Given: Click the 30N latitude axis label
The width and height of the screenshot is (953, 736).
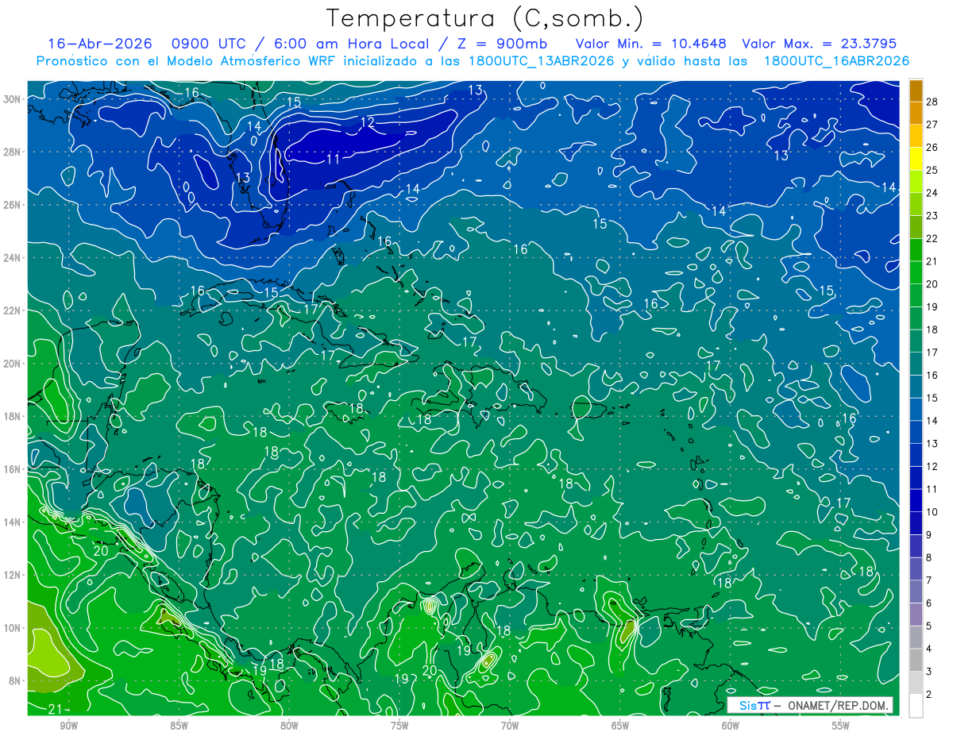Looking at the screenshot, I should point(12,99).
